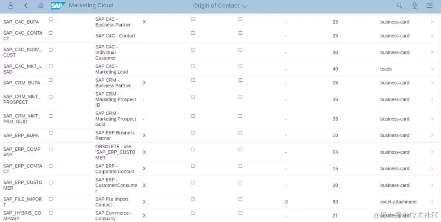Select the SAP_CRM_MKT_PRO_GUID ID cell
441x222 pixels.
(22, 119)
